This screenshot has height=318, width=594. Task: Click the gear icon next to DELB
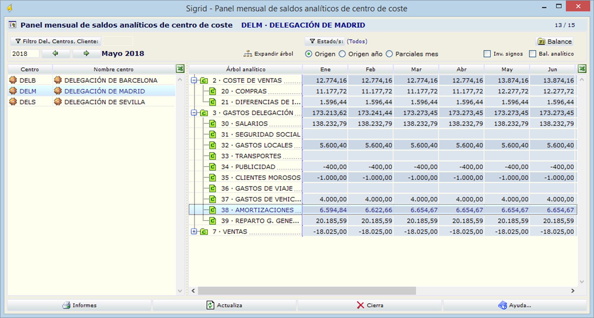point(13,80)
